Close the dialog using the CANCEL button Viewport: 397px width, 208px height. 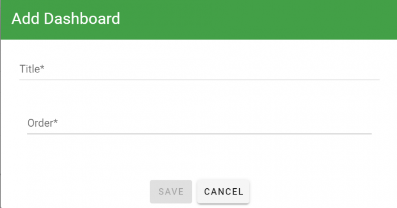click(223, 192)
